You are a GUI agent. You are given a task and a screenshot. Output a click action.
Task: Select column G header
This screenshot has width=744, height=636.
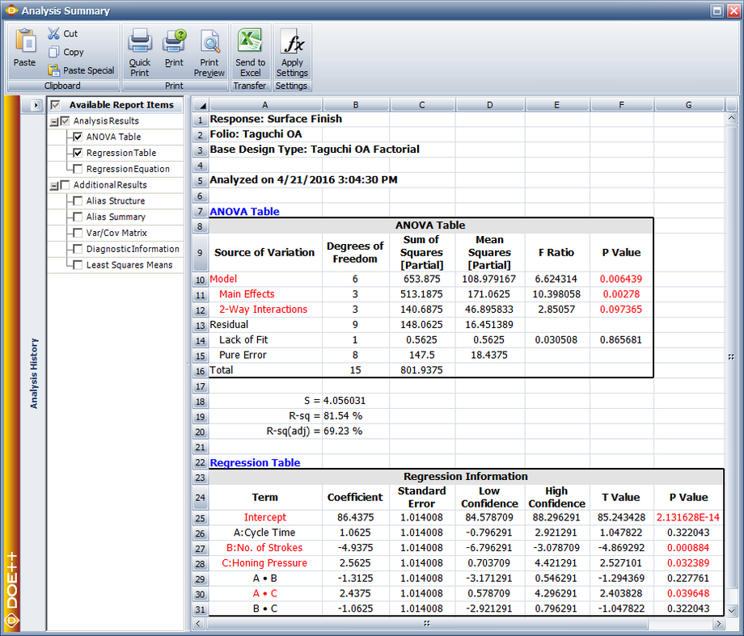pos(688,105)
